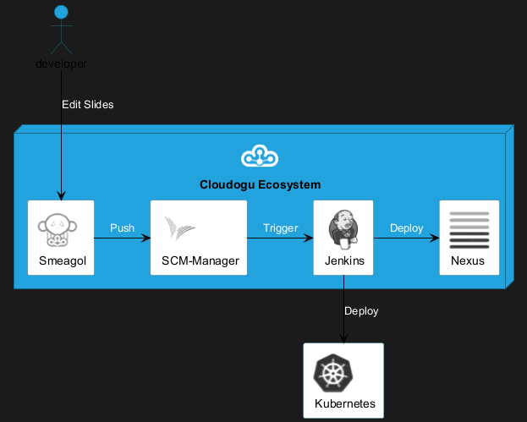527x422 pixels.
Task: Select the 'Nexus' node name text
Action: (x=469, y=260)
